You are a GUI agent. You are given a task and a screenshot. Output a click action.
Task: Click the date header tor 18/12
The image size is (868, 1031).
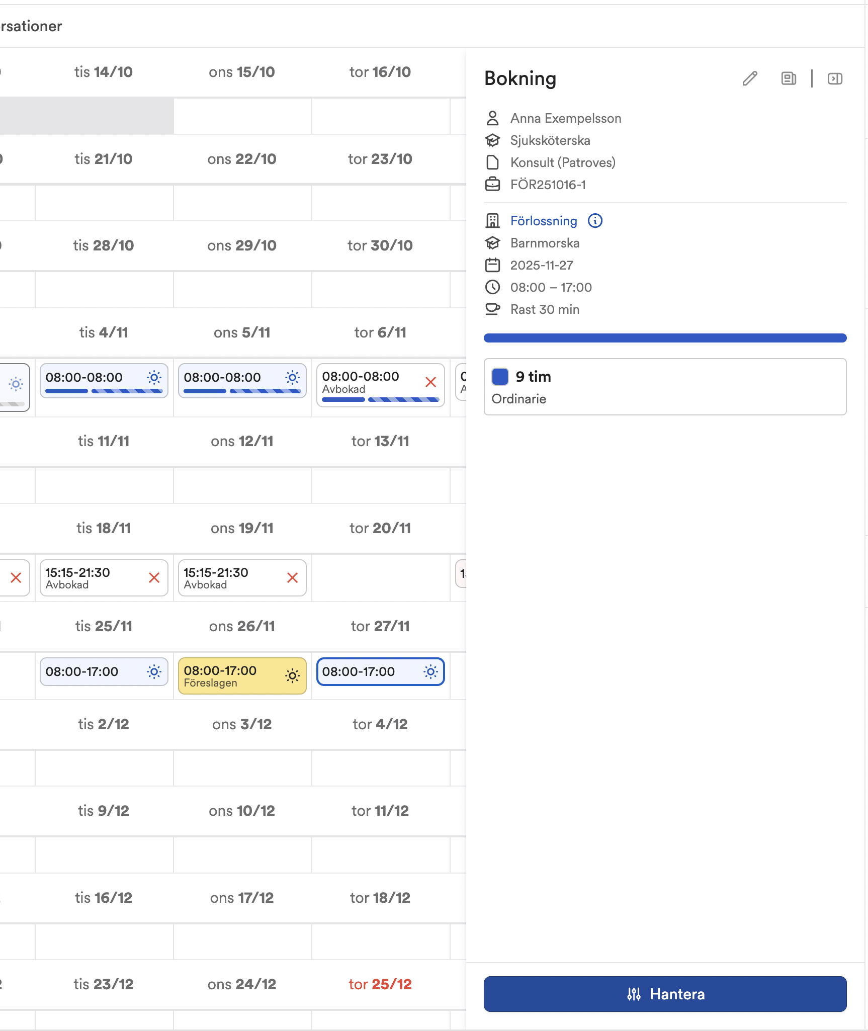(x=380, y=898)
